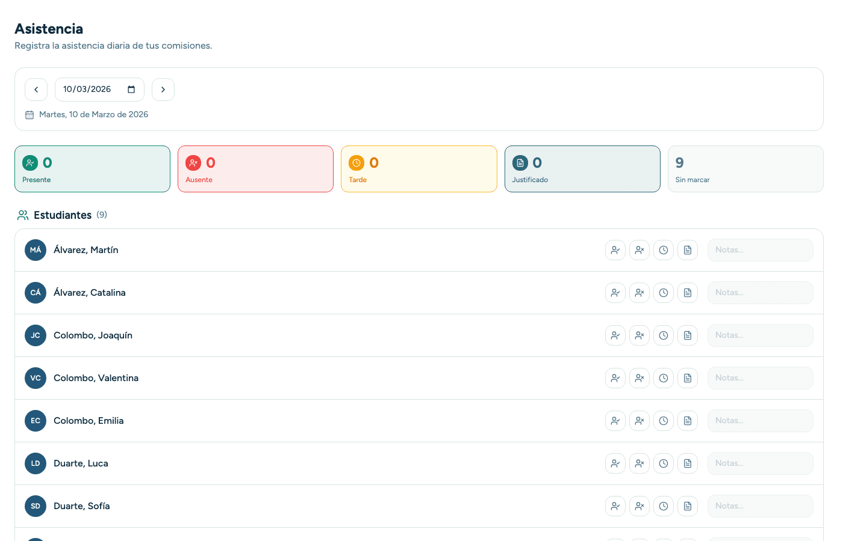Click the date field 10/03/2026
843x541 pixels.
99,90
